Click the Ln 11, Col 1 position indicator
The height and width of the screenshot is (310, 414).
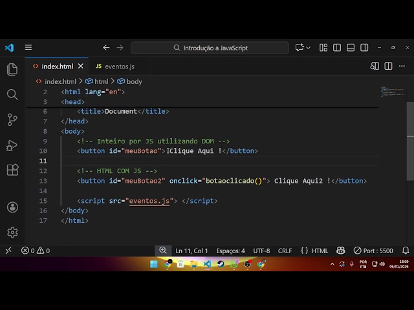[x=191, y=251]
